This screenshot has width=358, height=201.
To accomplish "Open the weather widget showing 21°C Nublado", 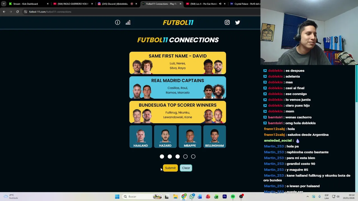I will (x=11, y=197).
